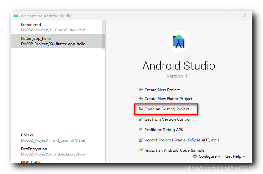Click the Android Studio title text
263x174 pixels.
(x=179, y=66)
